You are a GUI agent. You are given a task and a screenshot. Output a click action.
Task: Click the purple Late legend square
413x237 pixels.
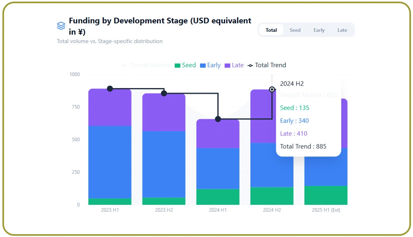pyautogui.click(x=228, y=65)
